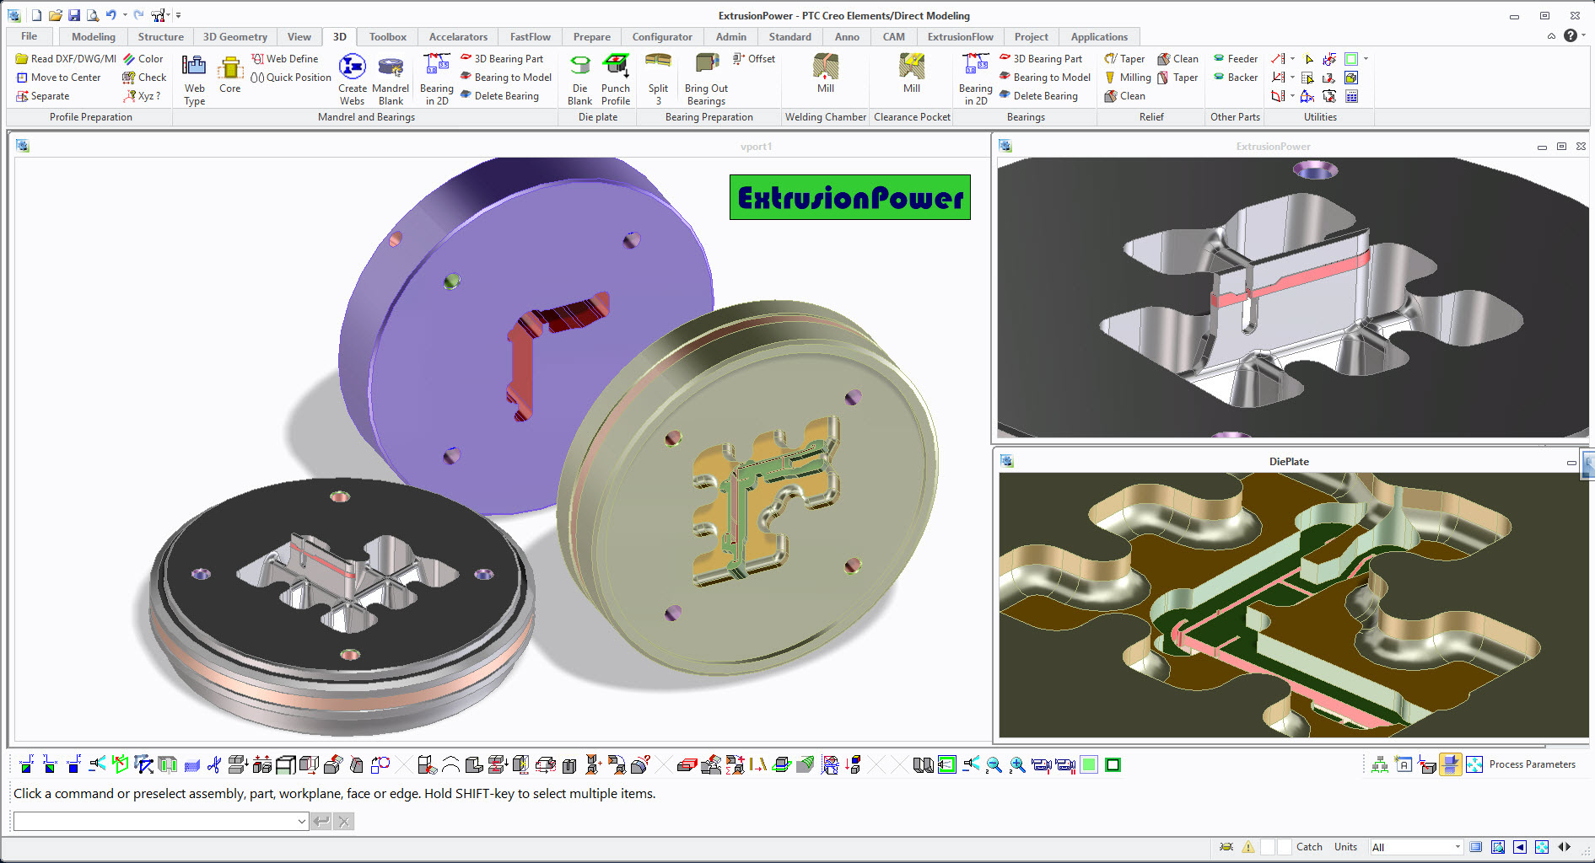Switch to the ExtrusionFlow tab

point(960,36)
